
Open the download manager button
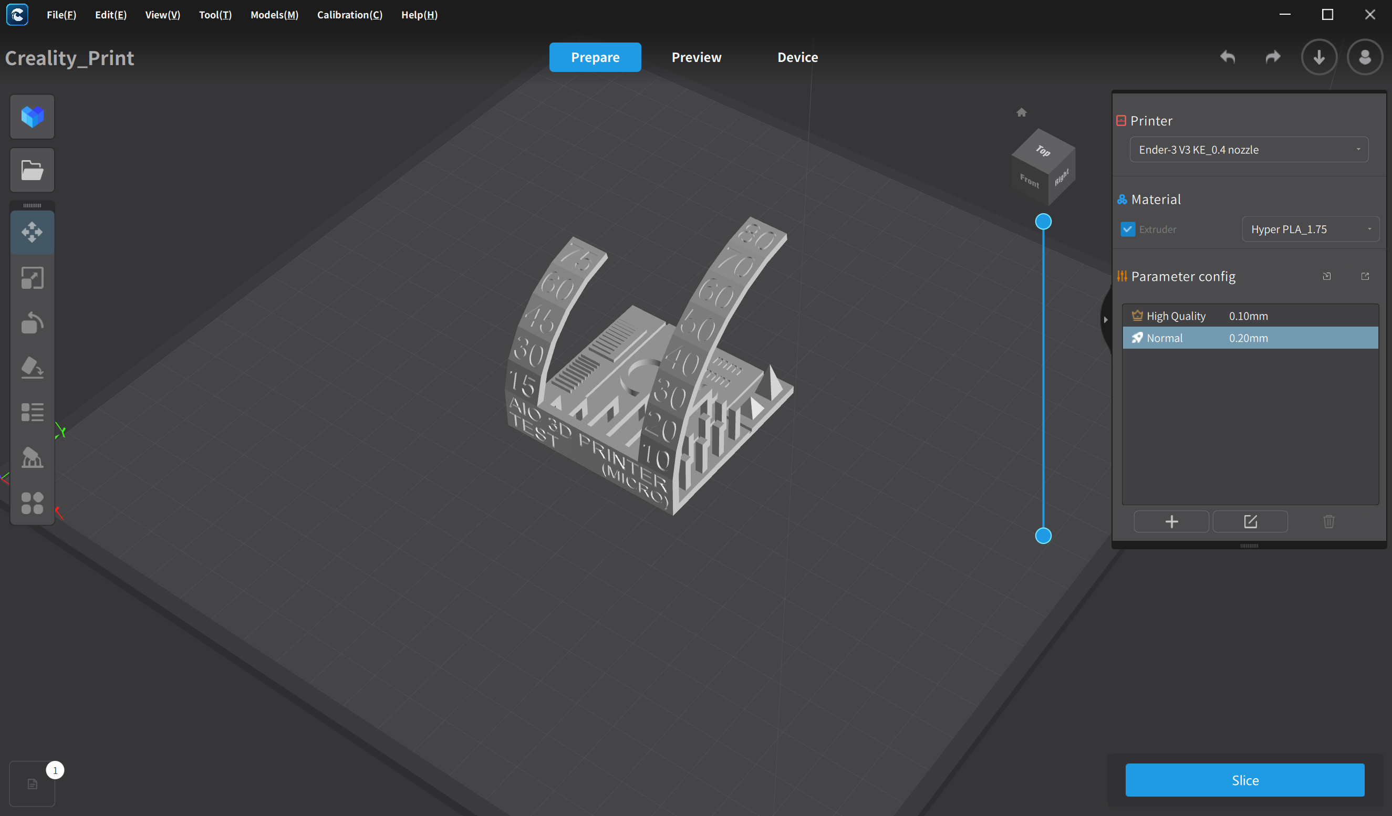[x=1319, y=57]
